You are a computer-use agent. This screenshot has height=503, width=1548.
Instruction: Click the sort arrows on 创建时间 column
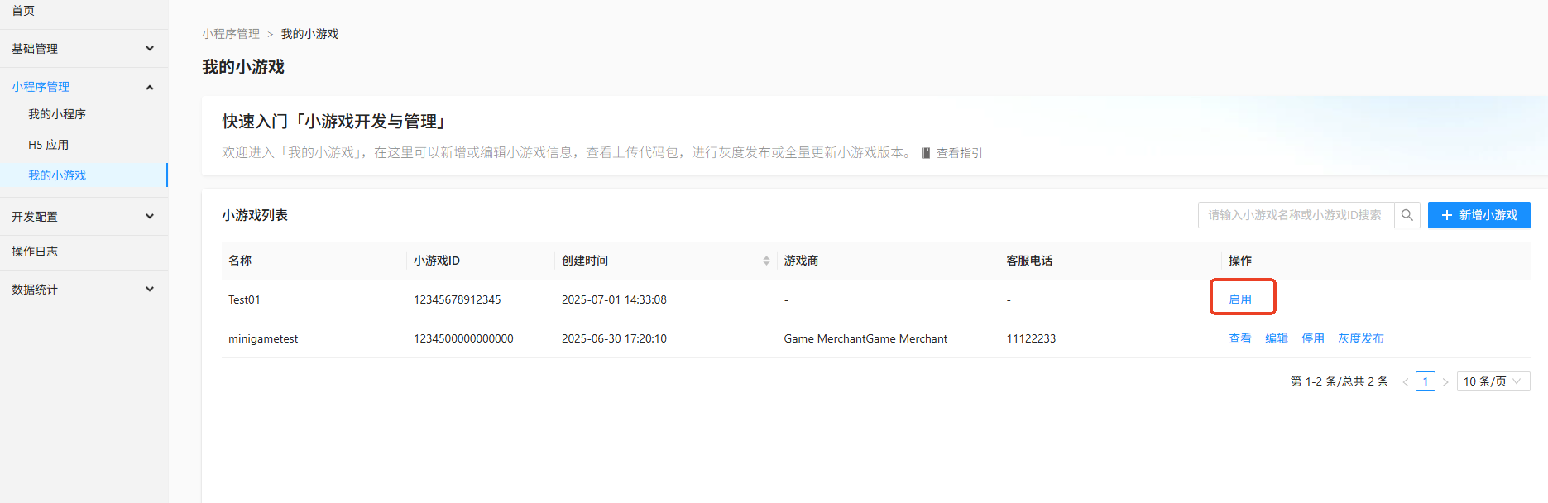tap(766, 261)
